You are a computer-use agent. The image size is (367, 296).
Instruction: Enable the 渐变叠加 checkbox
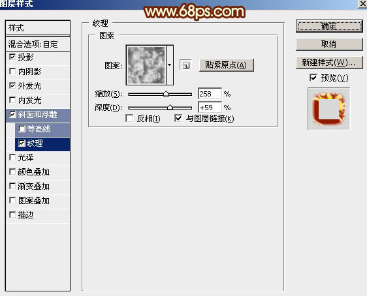[x=12, y=186]
